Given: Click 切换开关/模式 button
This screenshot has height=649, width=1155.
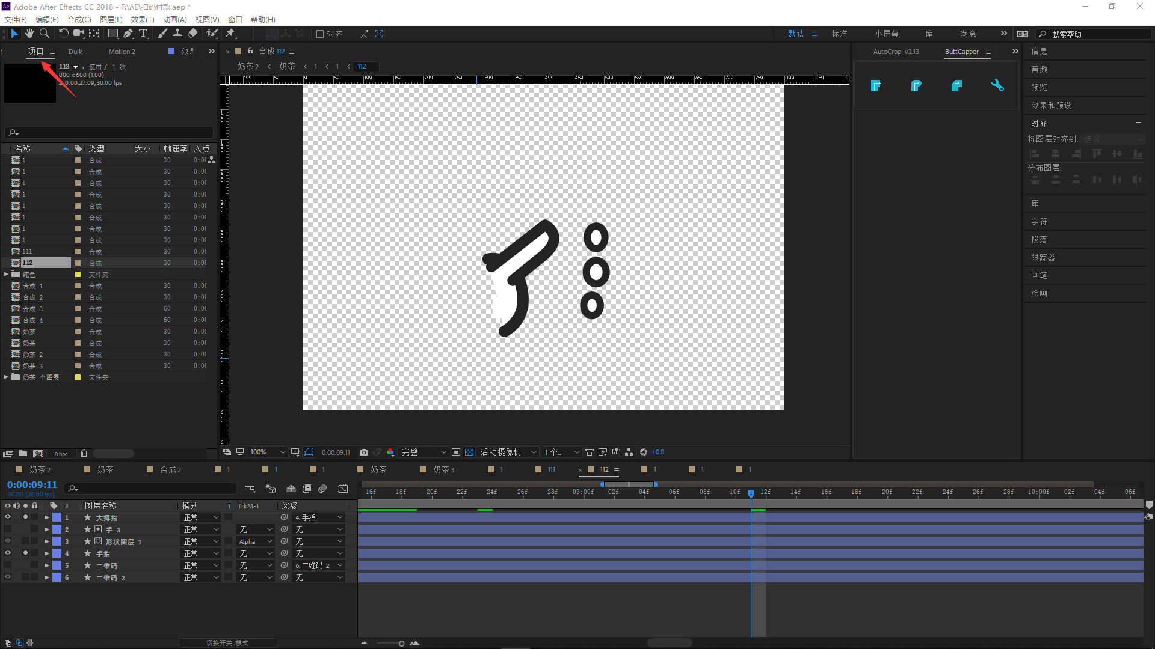Looking at the screenshot, I should 227,643.
